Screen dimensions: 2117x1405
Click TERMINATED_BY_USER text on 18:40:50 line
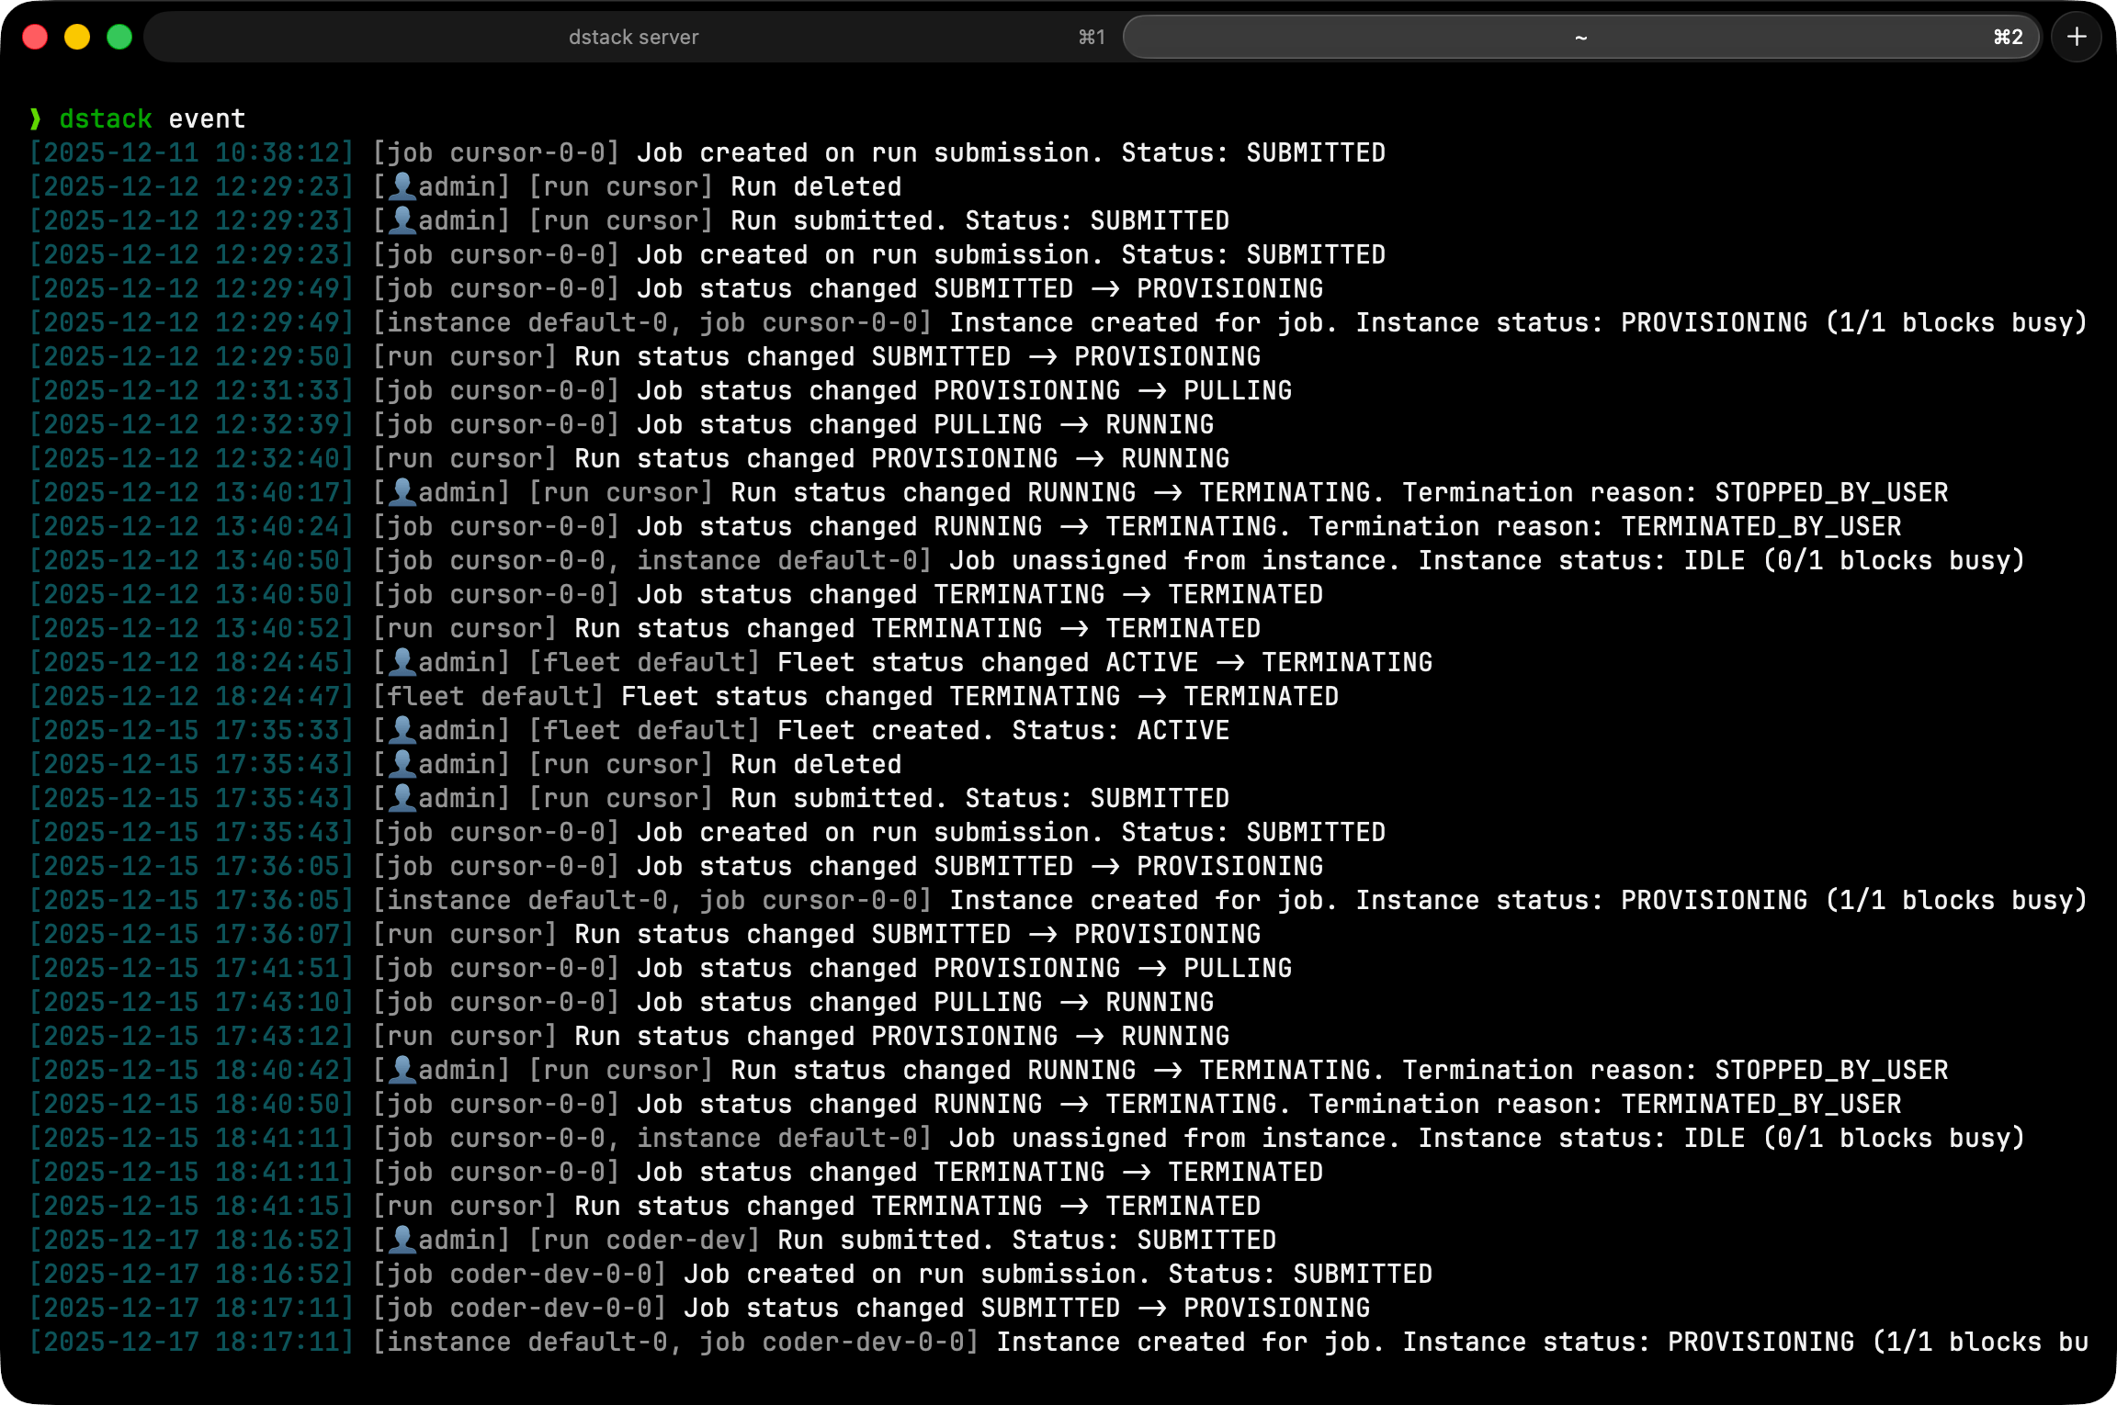(x=1760, y=1104)
